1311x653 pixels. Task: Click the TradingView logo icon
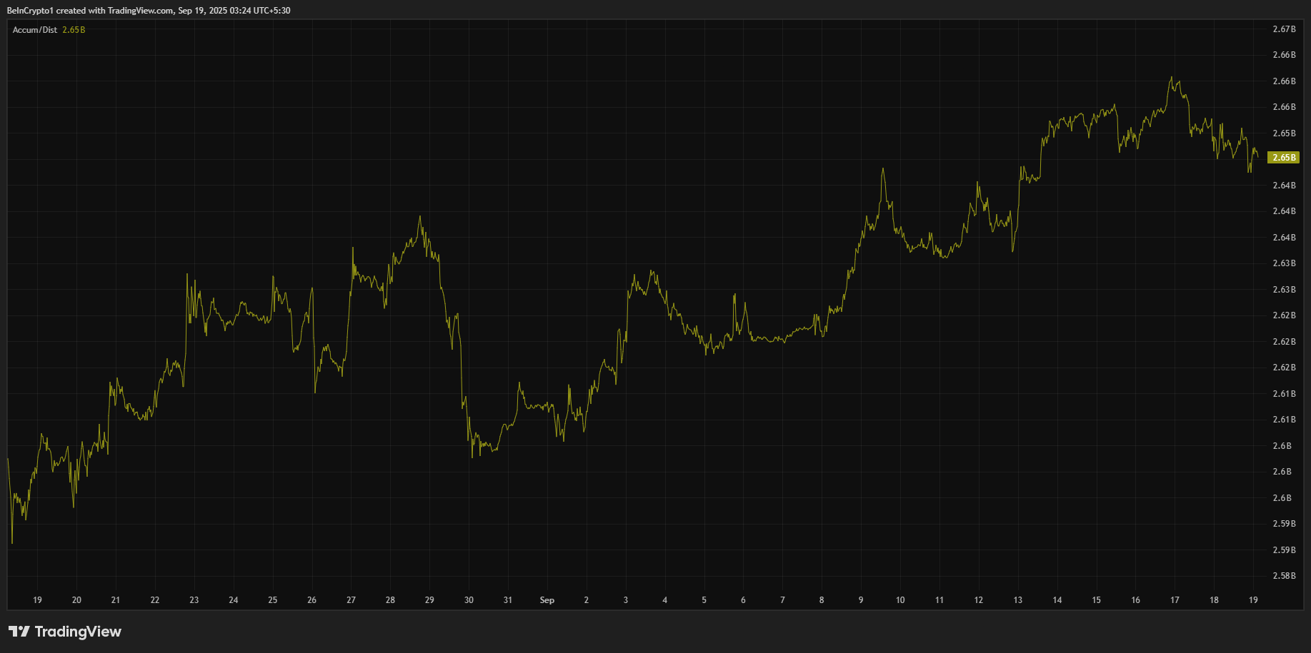click(19, 632)
